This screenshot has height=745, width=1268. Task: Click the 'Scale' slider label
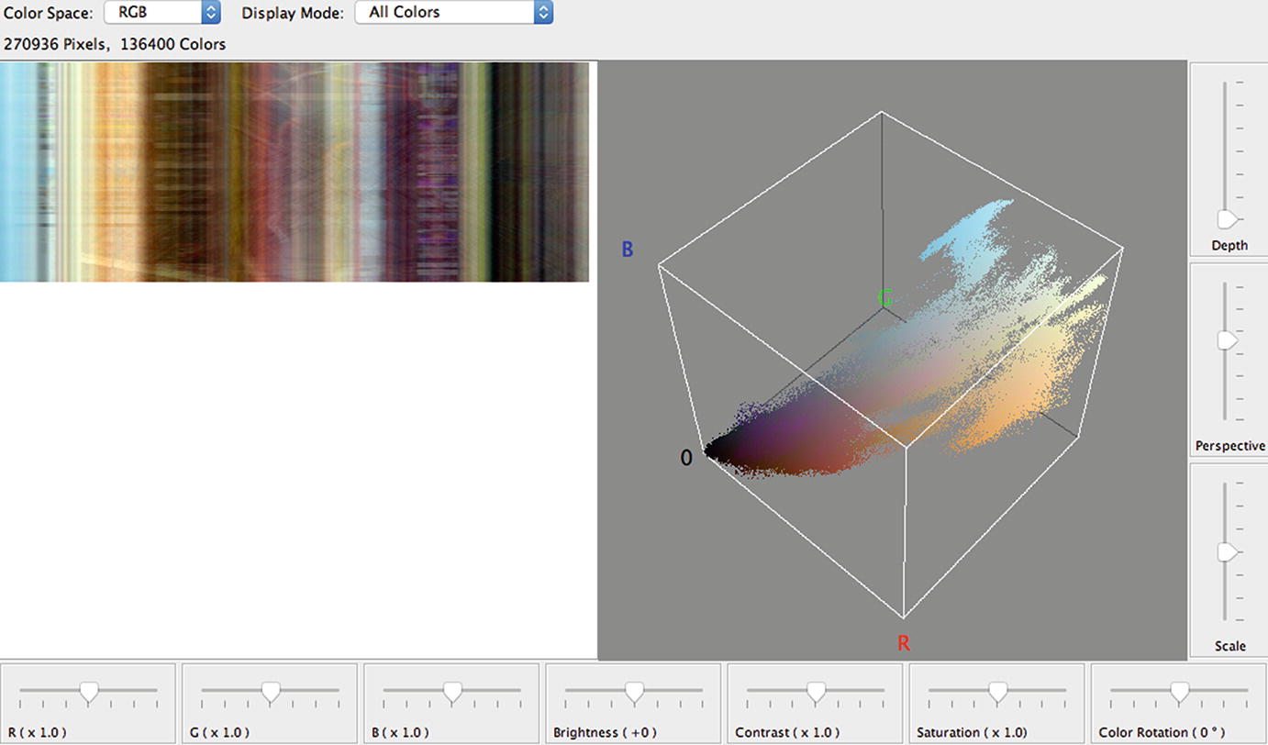(x=1230, y=646)
